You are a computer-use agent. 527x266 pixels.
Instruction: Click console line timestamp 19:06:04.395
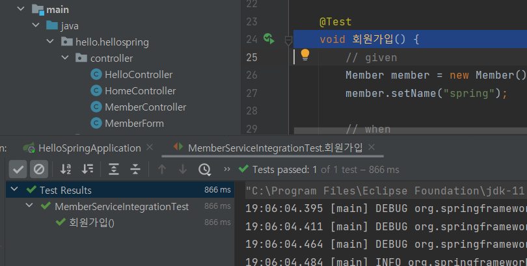tap(284, 209)
